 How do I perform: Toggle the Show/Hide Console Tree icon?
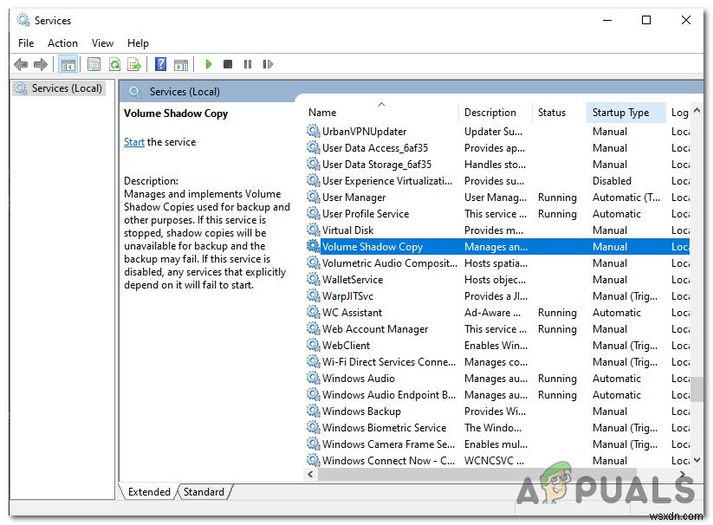click(68, 63)
